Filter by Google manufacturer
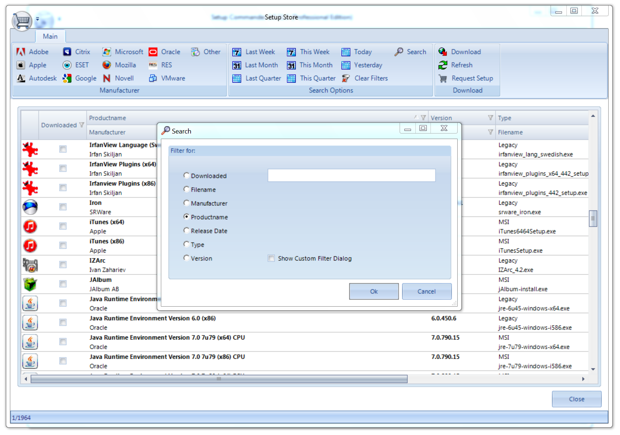The height and width of the screenshot is (435, 620). [x=79, y=78]
